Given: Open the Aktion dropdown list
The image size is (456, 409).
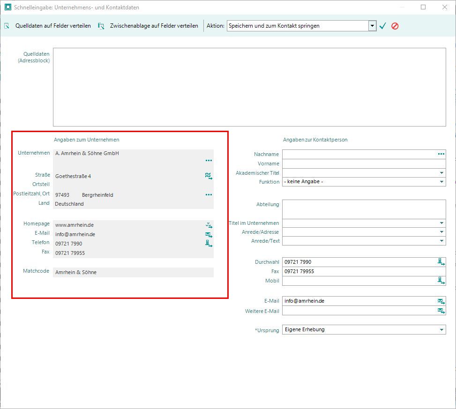Looking at the screenshot, I should 372,26.
